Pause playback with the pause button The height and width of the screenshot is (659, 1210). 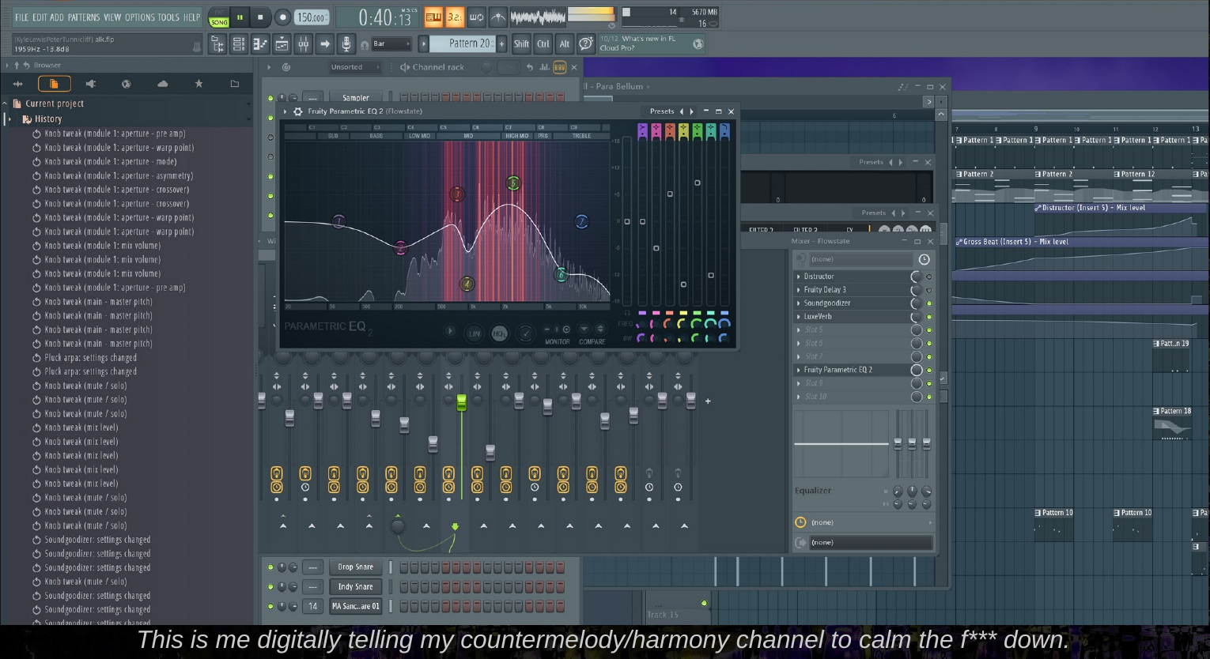(x=240, y=17)
